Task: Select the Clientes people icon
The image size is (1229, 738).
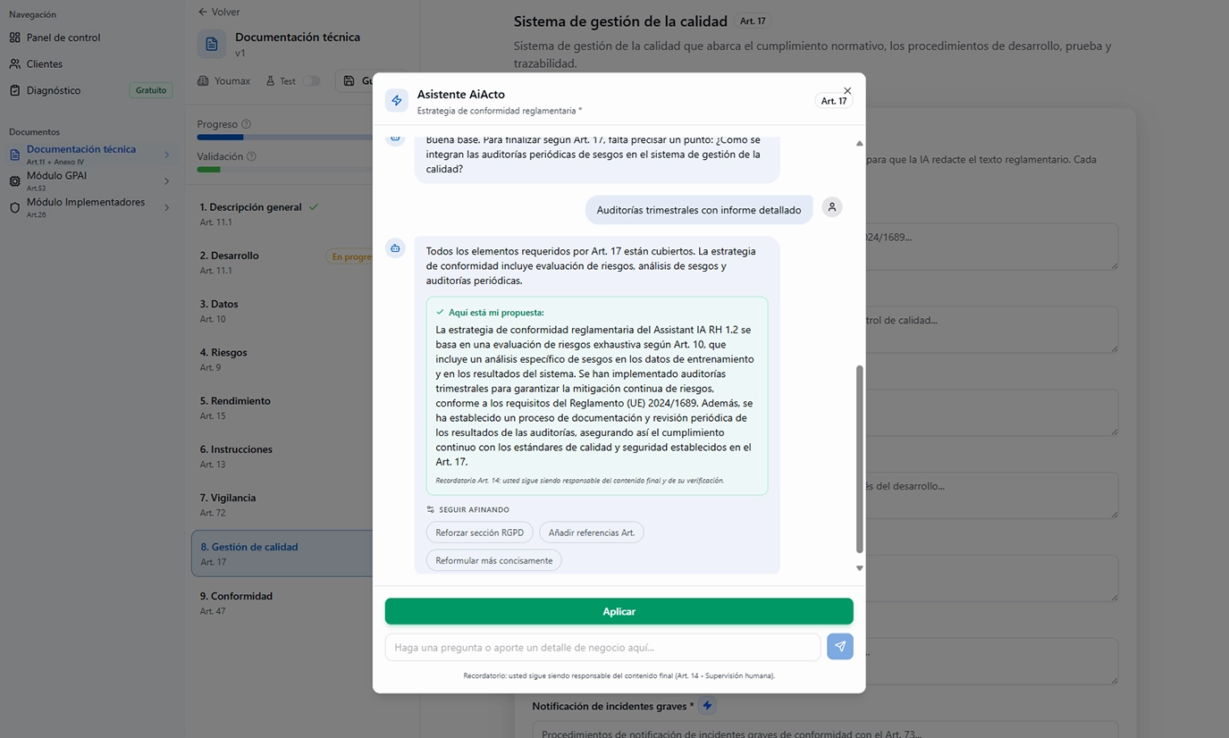Action: click(15, 63)
